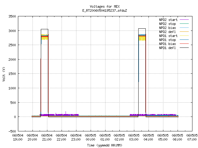
Task: Select the file name E_RT20060504195237.sfduZ
Action: pyautogui.click(x=105, y=10)
